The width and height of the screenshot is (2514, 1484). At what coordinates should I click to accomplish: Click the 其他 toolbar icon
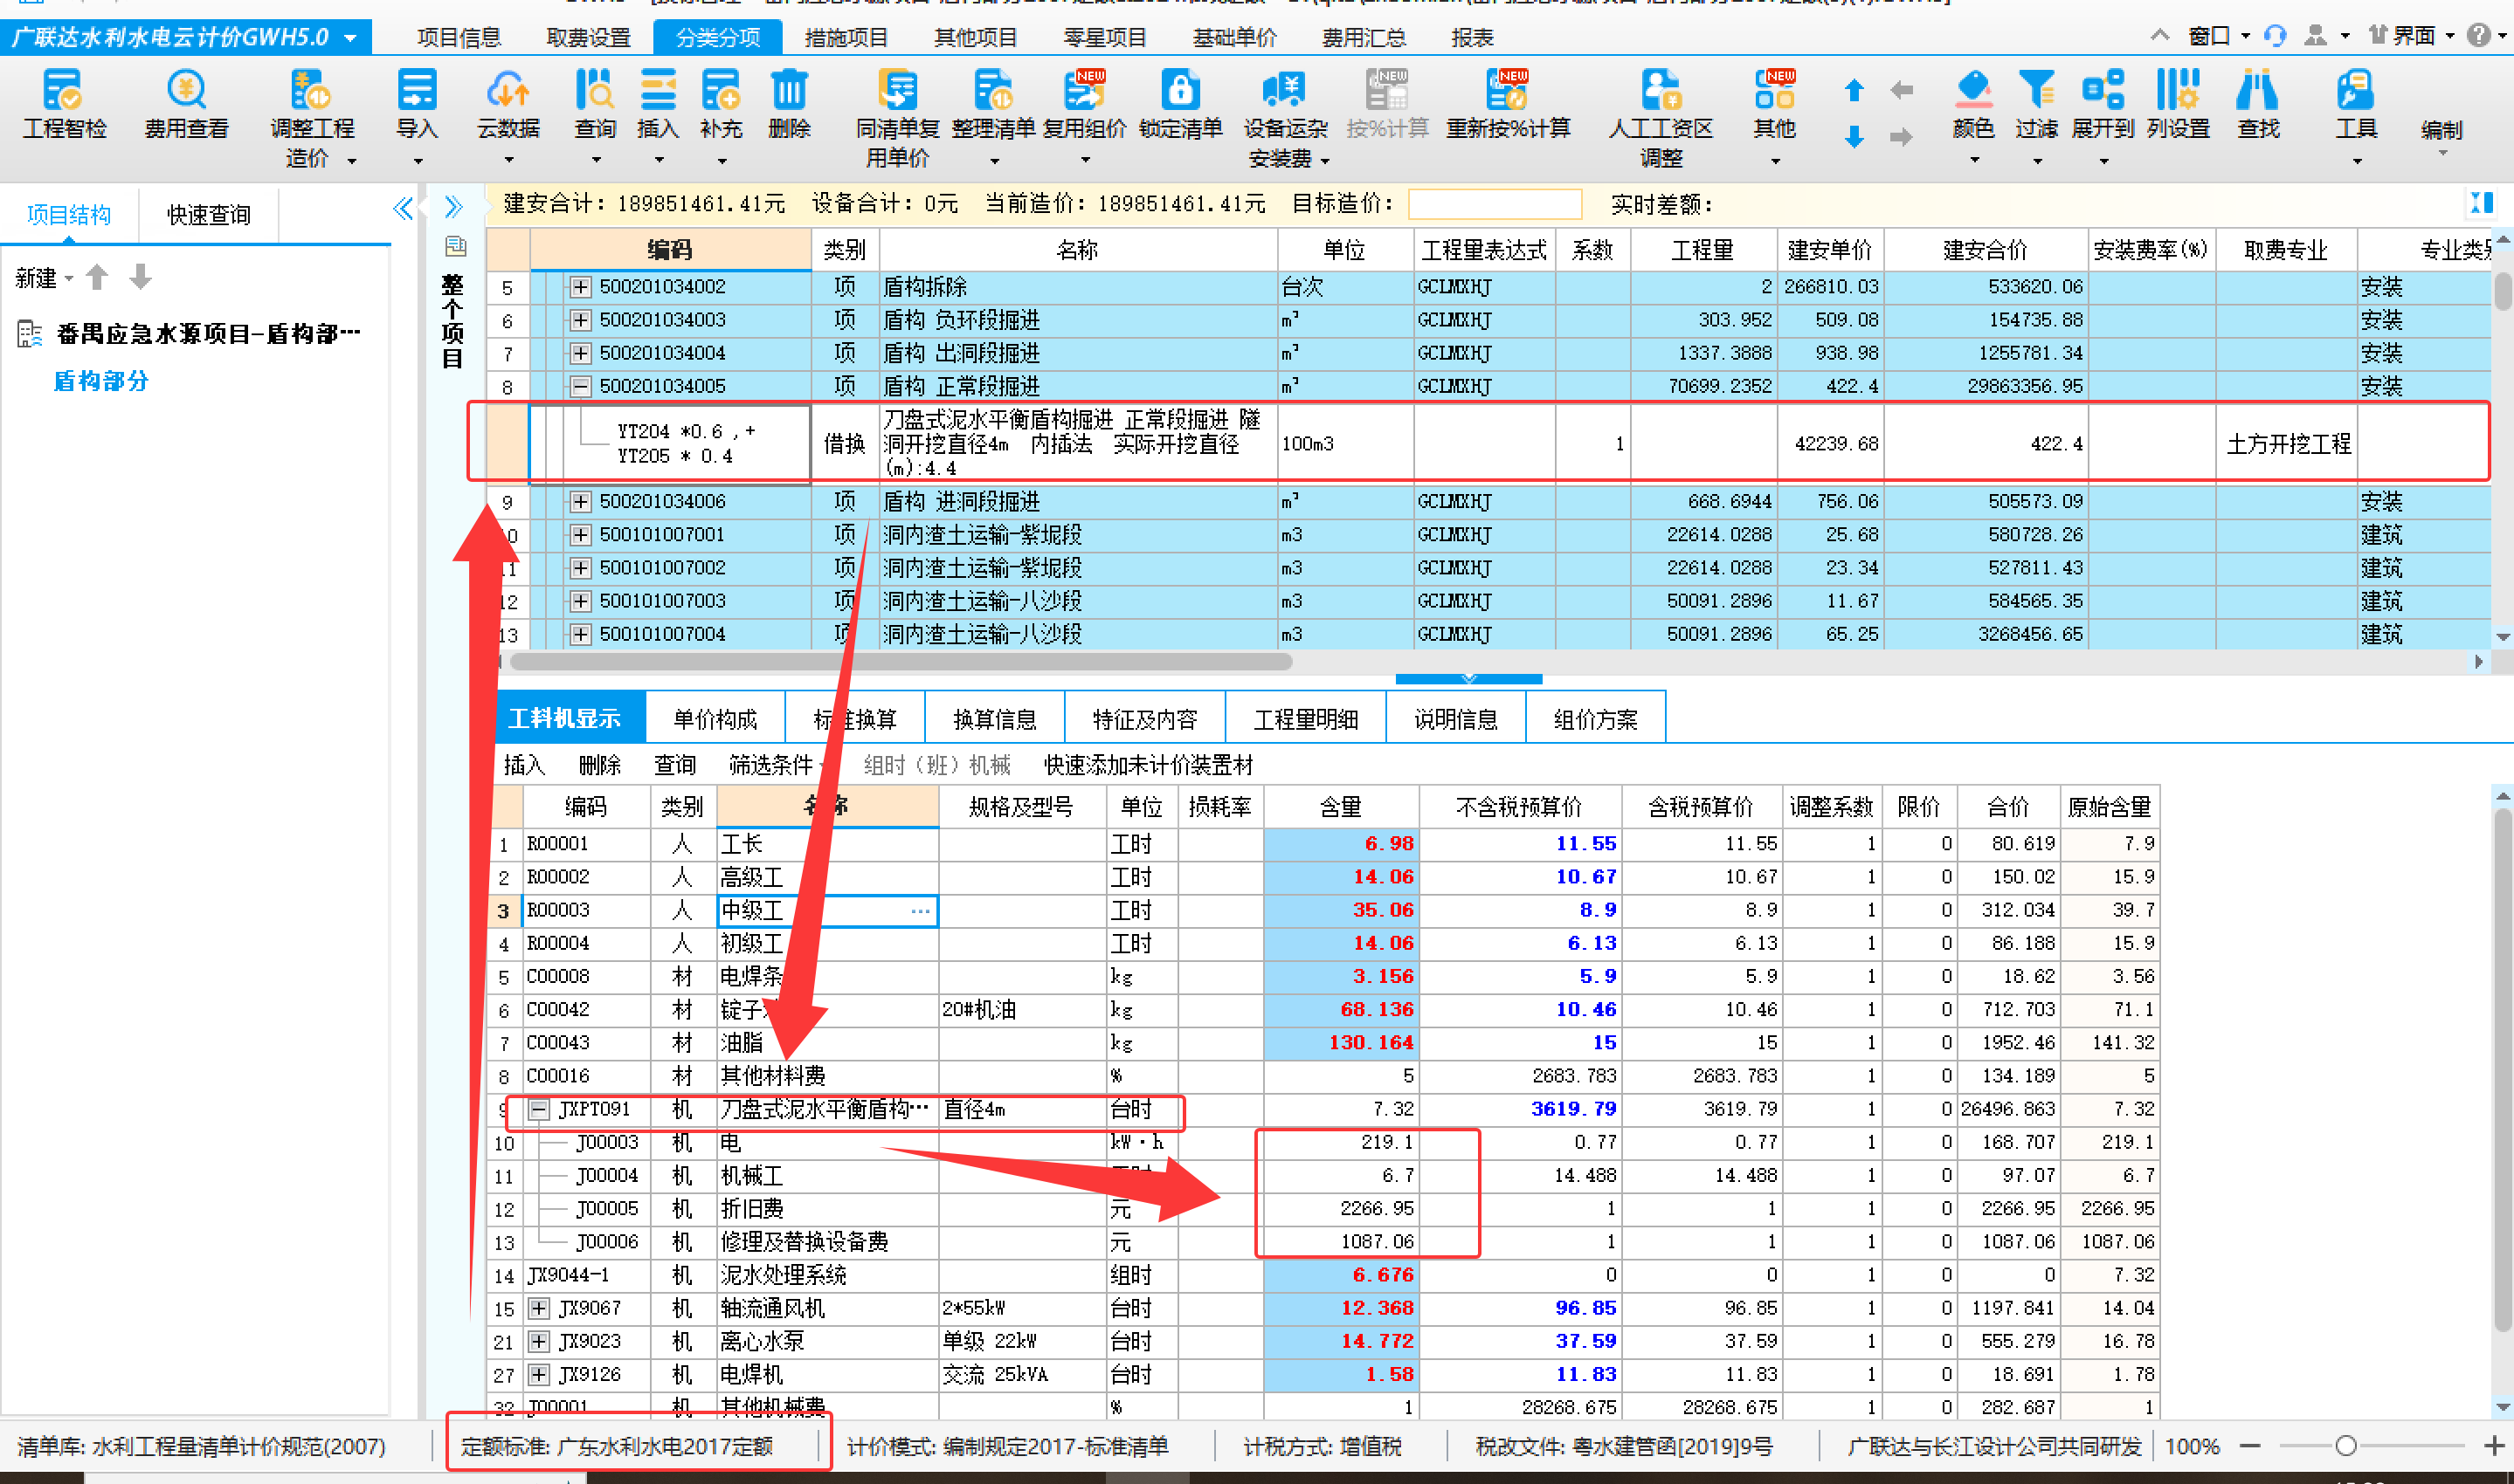coord(1775,90)
